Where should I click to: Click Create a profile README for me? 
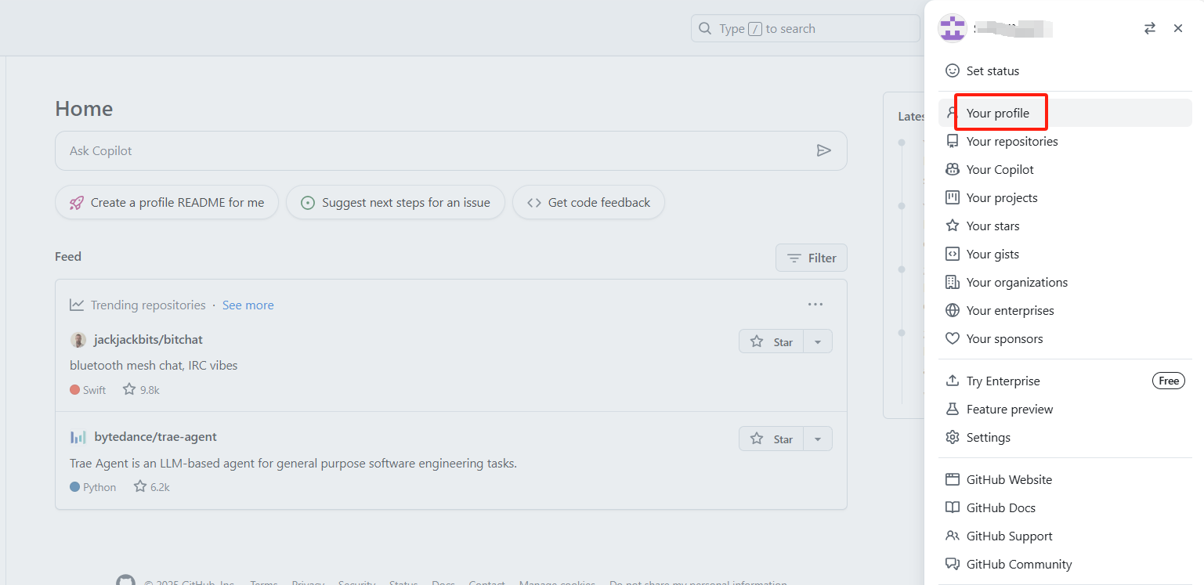pyautogui.click(x=167, y=202)
